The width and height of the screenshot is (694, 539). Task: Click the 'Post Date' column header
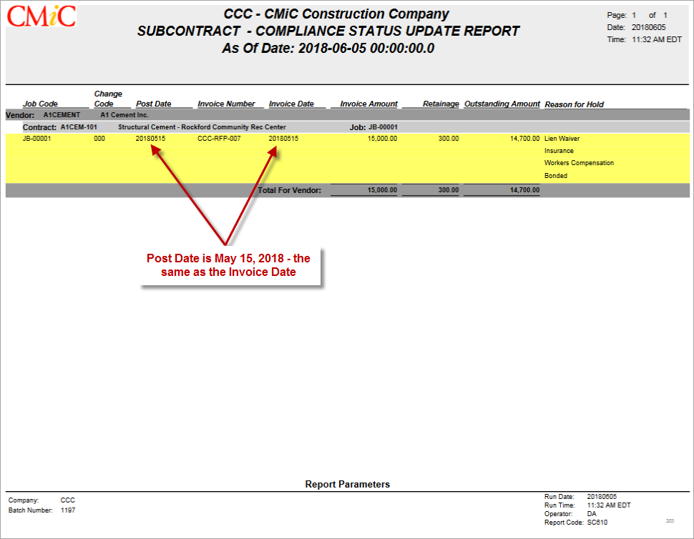[154, 104]
